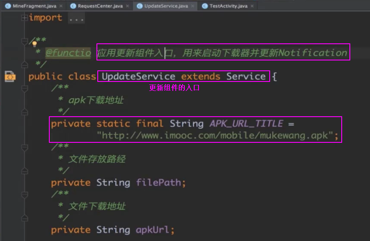370x241 pixels.
Task: Click the gutter related-file icon beside class declaration
Action: [10, 76]
